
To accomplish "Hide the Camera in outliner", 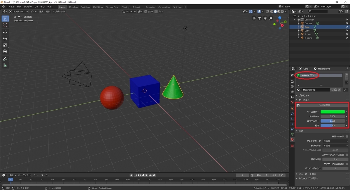I will (x=347, y=23).
